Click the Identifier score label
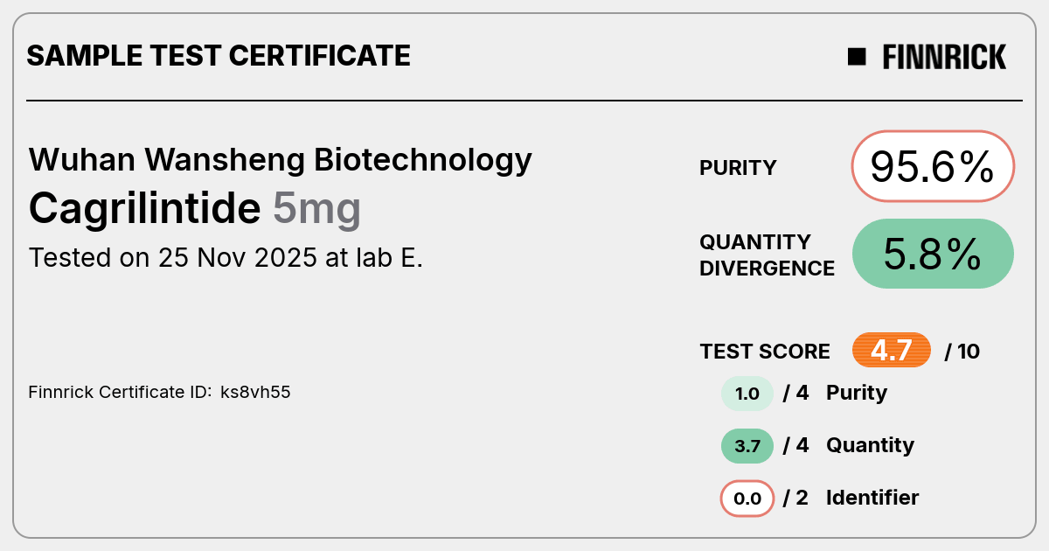This screenshot has width=1049, height=551. click(872, 498)
